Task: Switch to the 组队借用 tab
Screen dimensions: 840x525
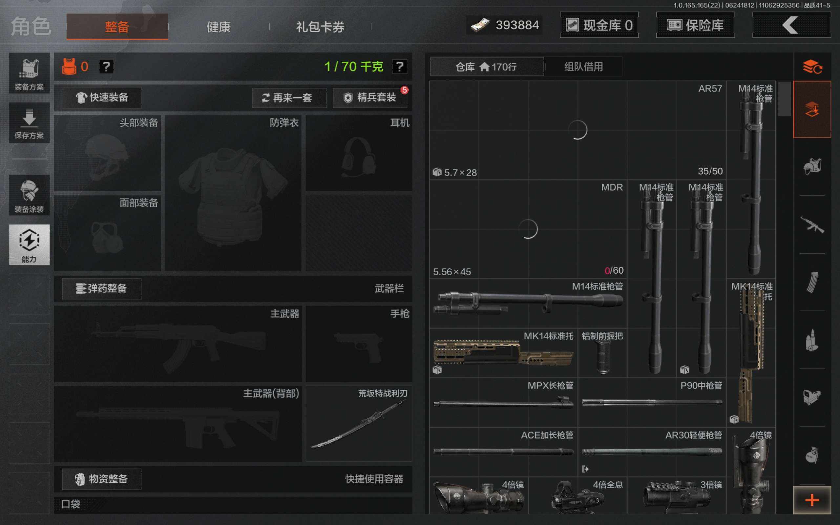Action: pos(583,67)
